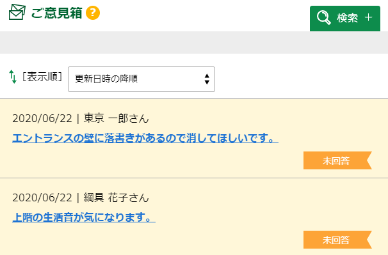Click the green up-down sort arrows icon

[13, 77]
